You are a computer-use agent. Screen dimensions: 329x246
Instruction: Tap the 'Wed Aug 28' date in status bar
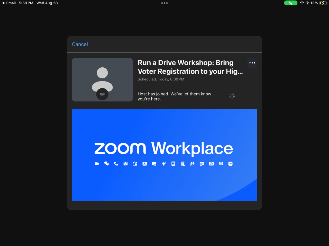(47, 3)
